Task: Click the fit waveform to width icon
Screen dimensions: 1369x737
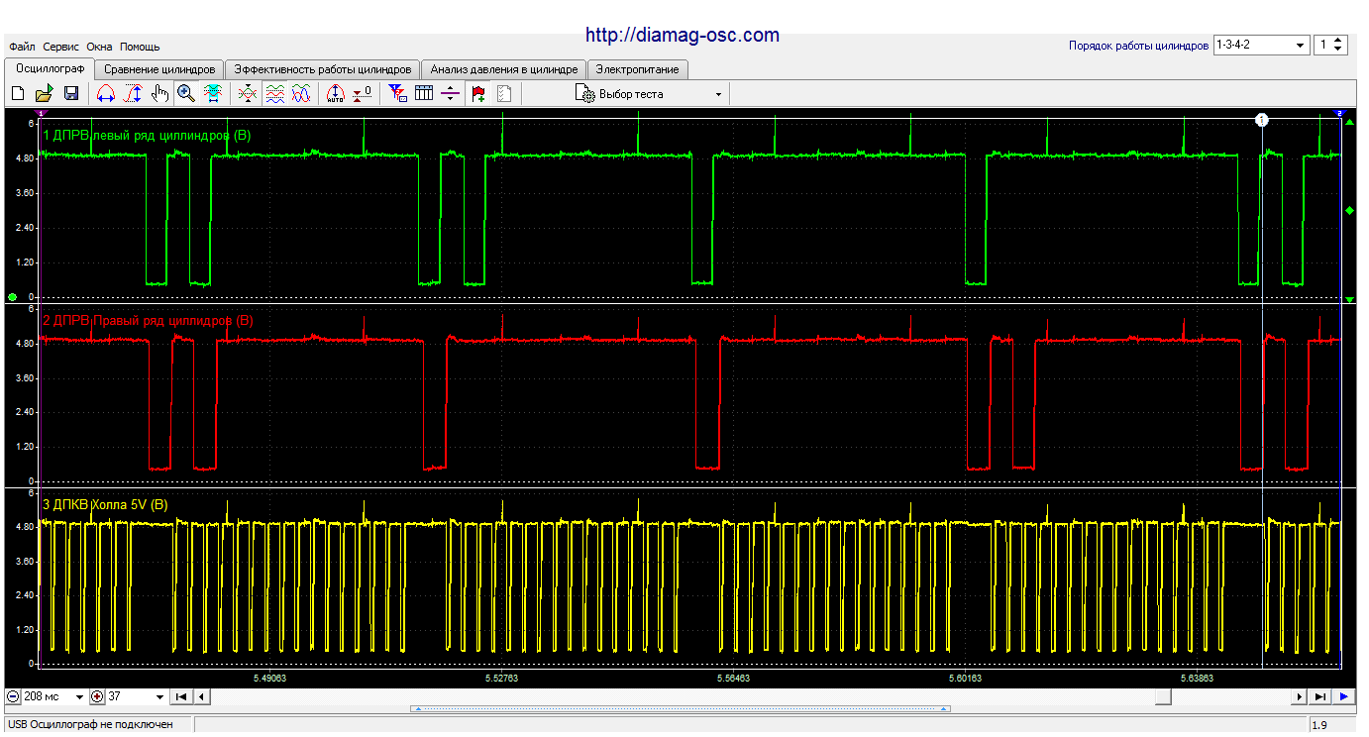Action: (212, 94)
